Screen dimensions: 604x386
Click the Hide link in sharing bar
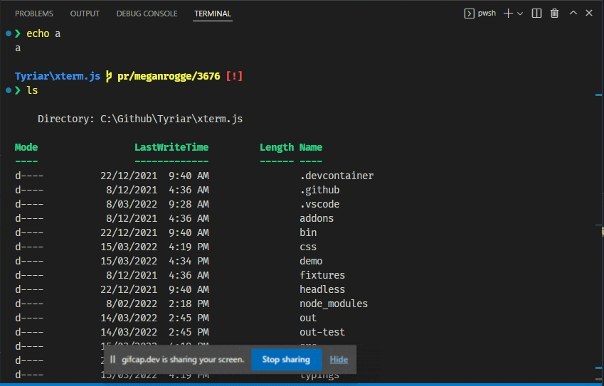point(339,360)
